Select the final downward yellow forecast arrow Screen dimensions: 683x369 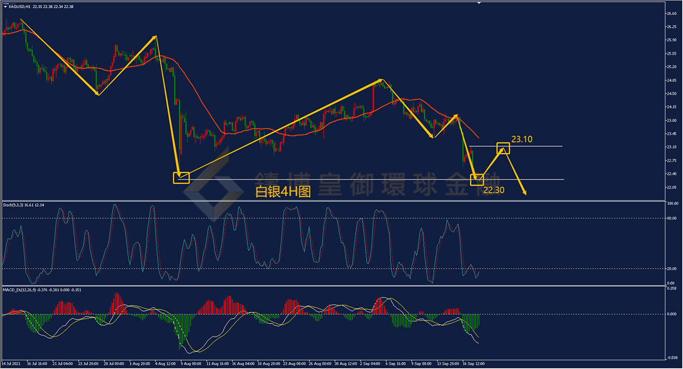[515, 172]
